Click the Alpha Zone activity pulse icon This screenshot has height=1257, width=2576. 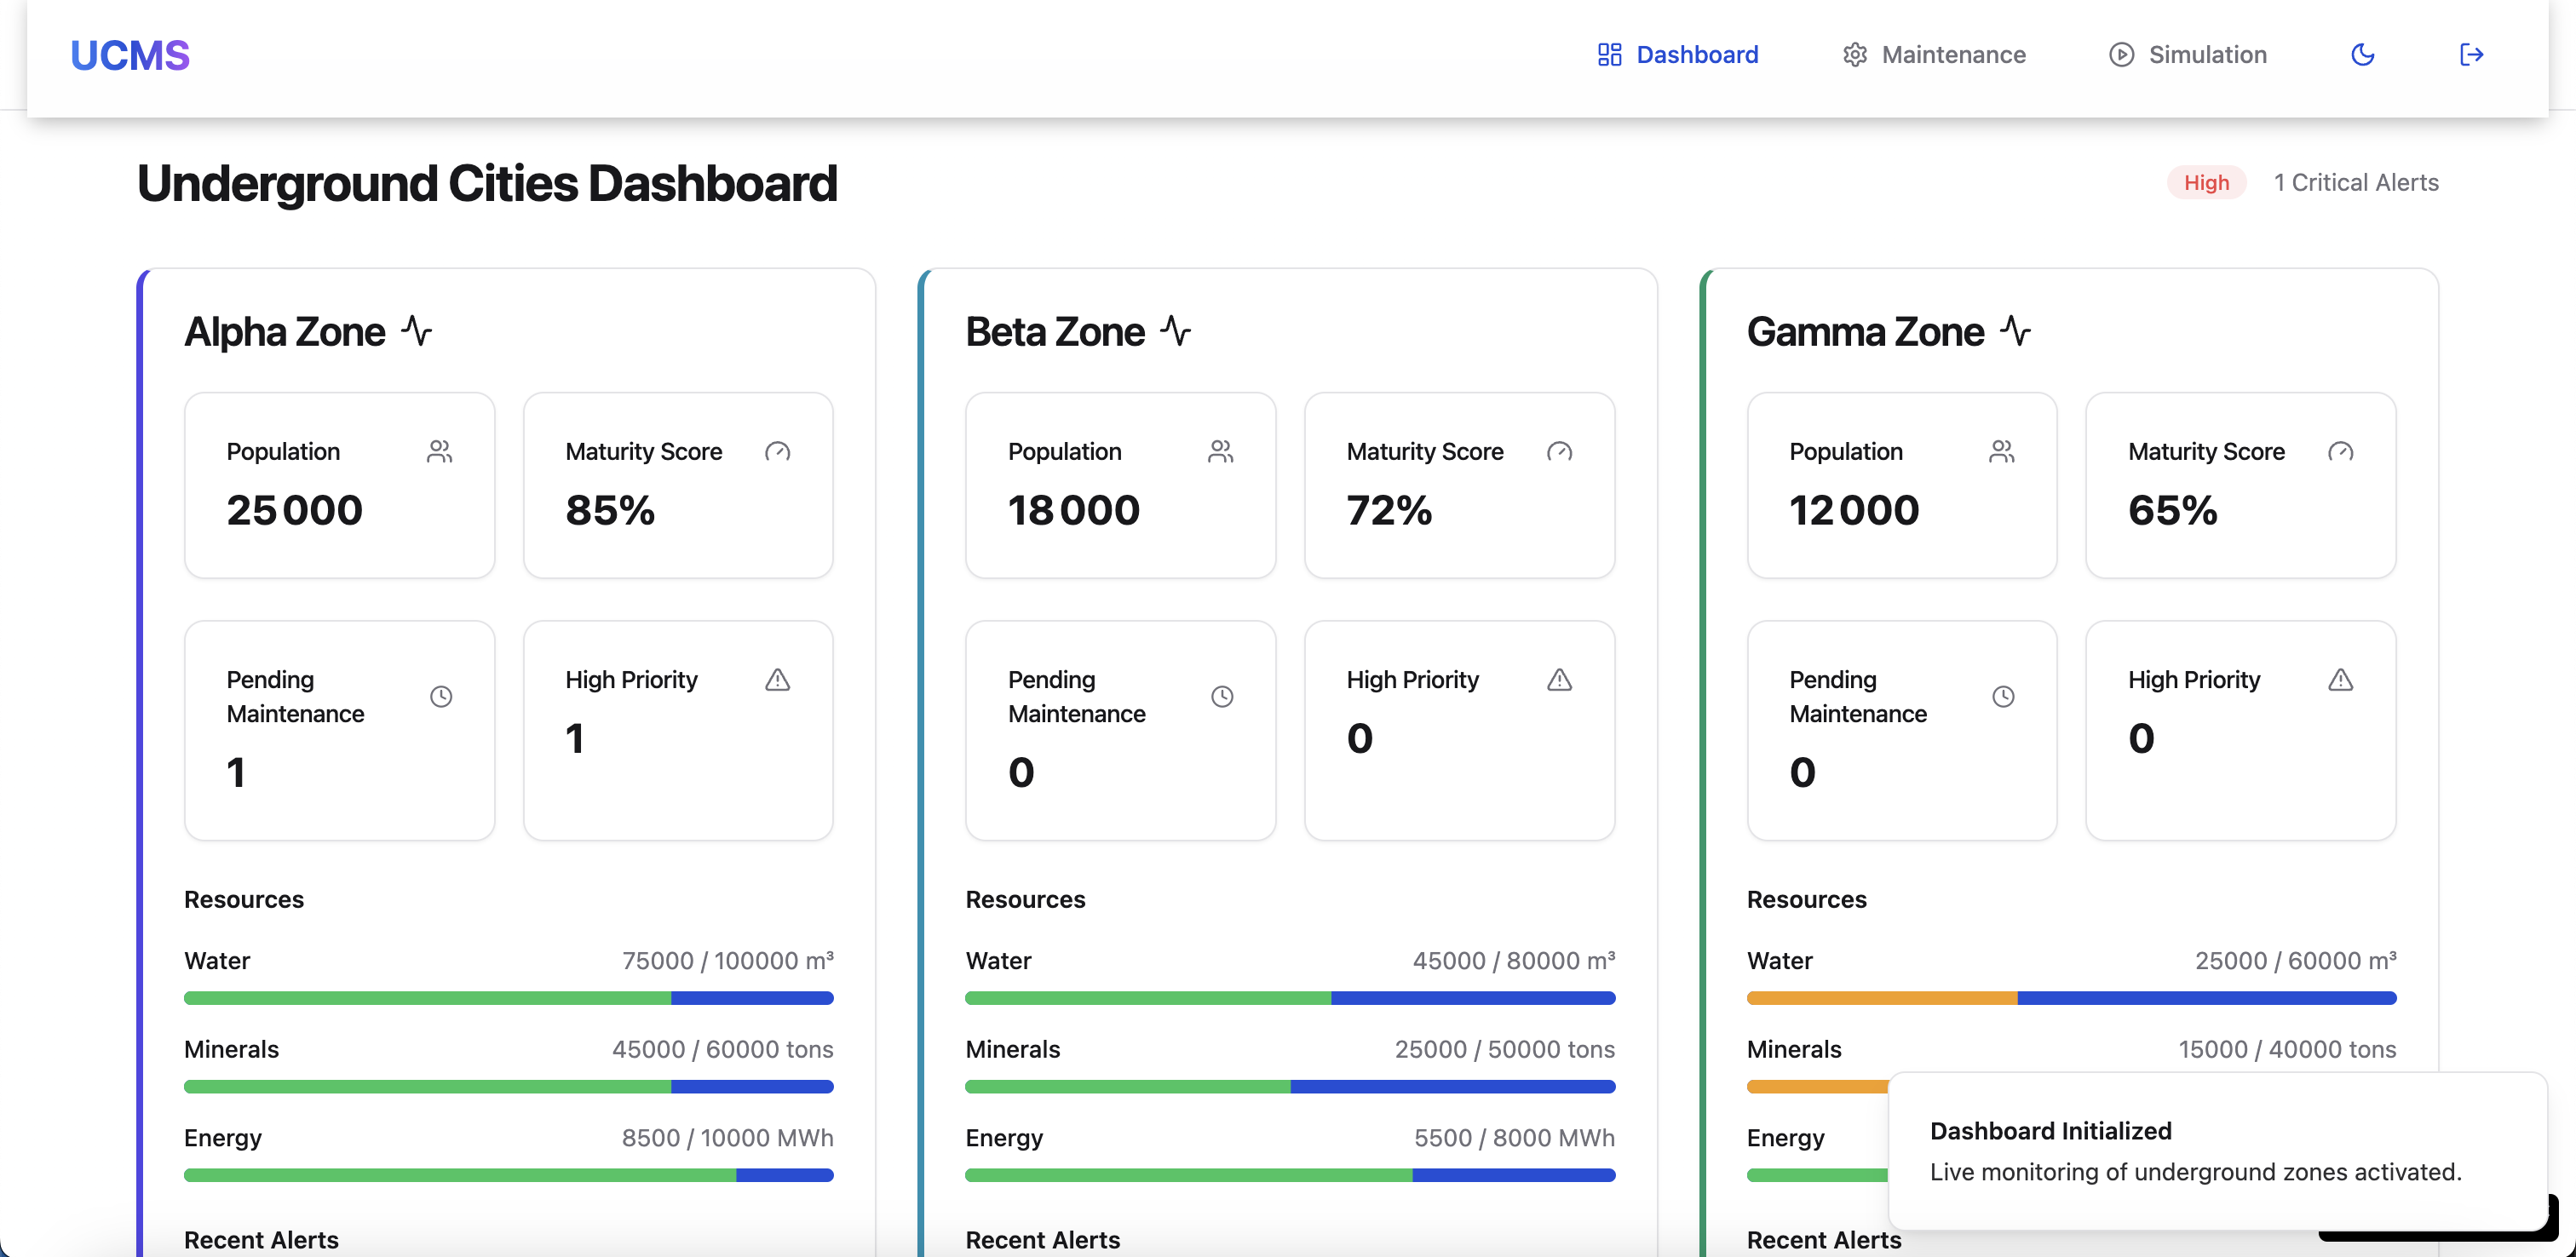417,331
